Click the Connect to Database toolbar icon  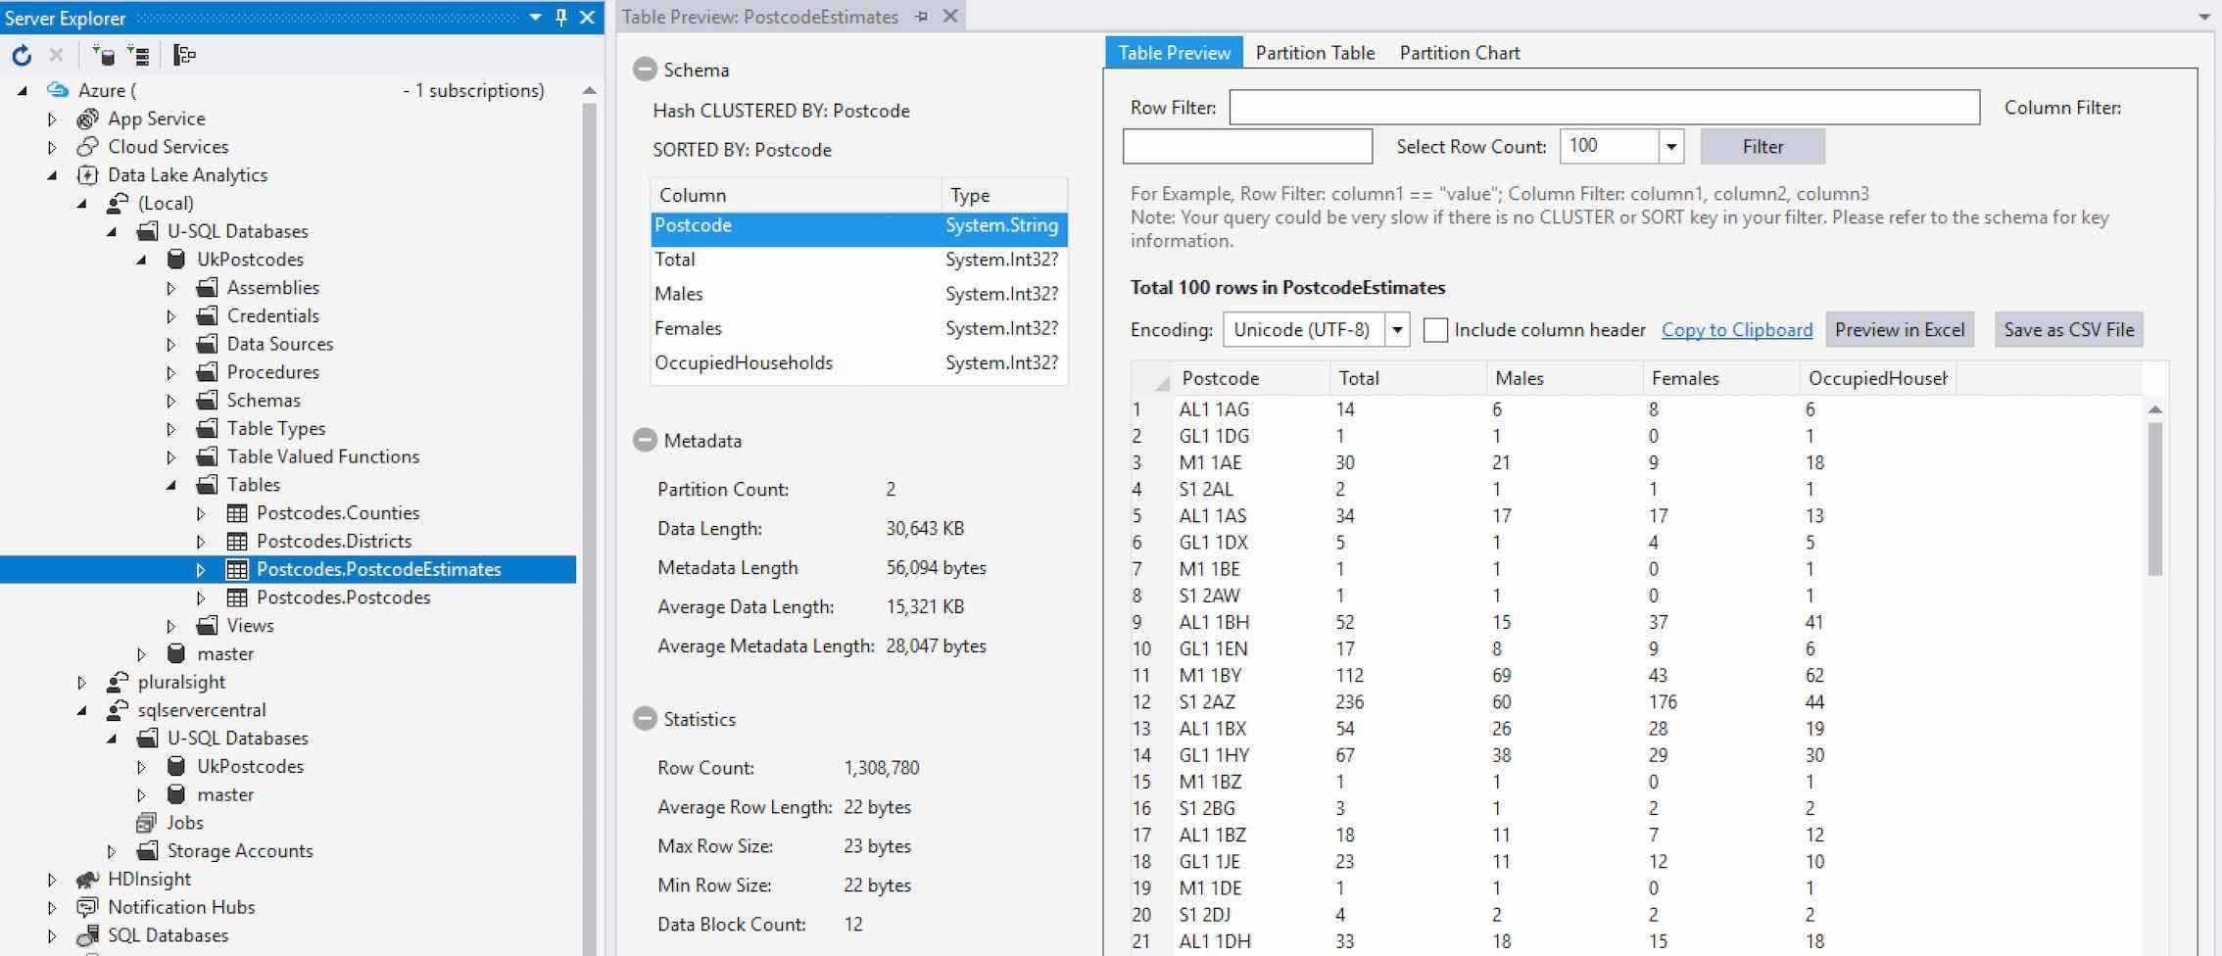[103, 56]
